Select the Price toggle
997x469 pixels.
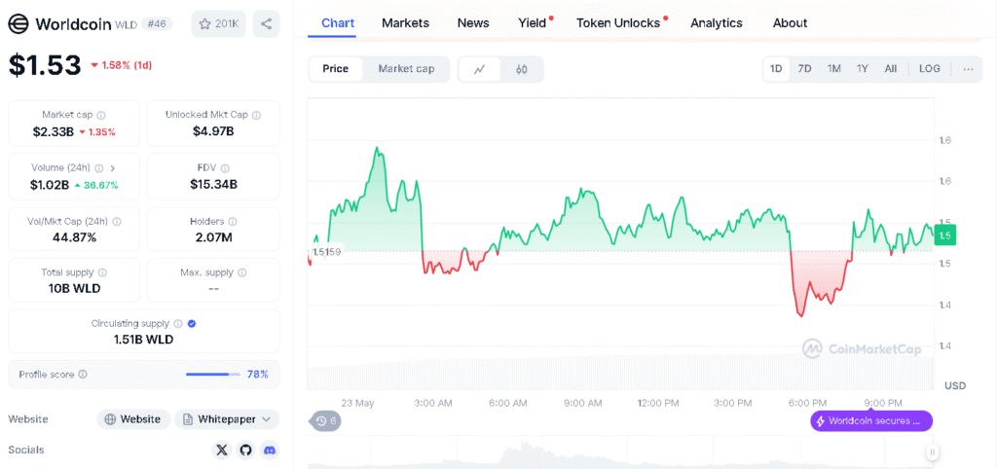(x=335, y=69)
